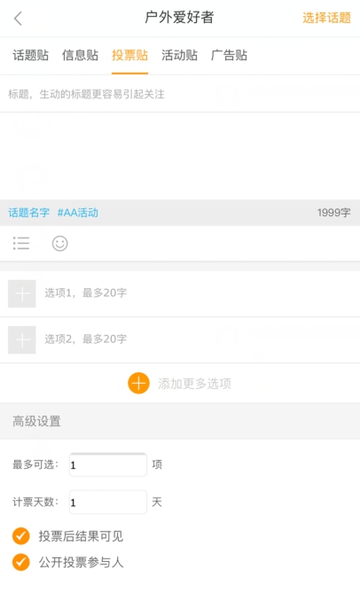Add image to option 2 via plus thumbnail
The image size is (360, 592).
(x=22, y=339)
